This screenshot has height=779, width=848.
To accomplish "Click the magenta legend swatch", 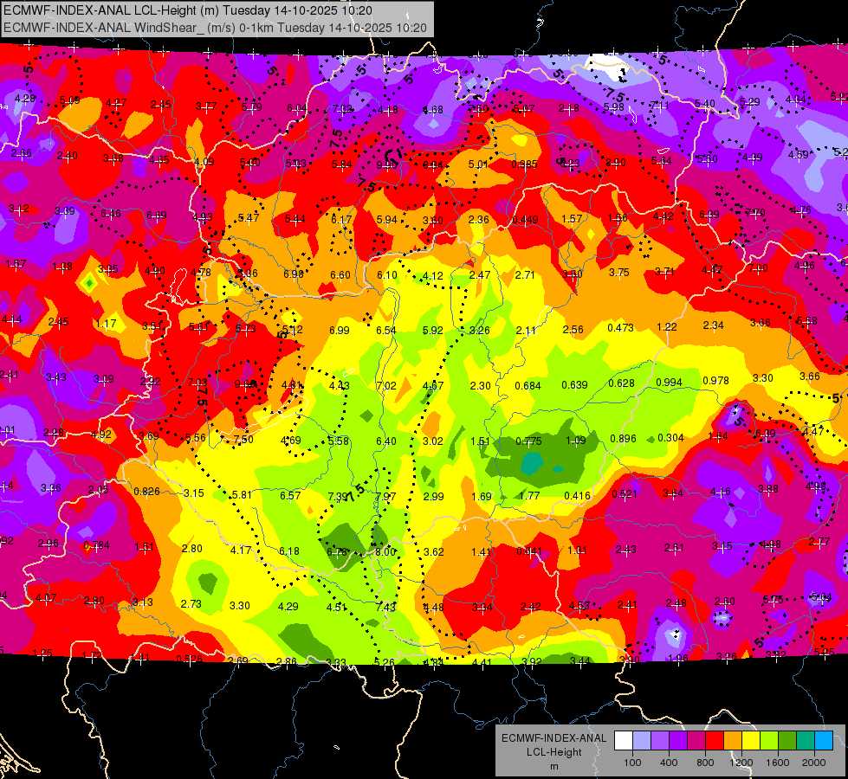I will pos(696,741).
